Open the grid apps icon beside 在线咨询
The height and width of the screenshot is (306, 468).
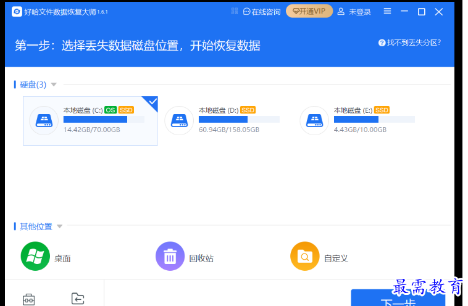(x=235, y=11)
